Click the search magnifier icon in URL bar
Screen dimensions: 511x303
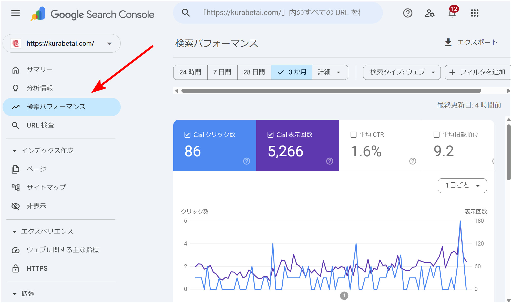click(x=186, y=13)
